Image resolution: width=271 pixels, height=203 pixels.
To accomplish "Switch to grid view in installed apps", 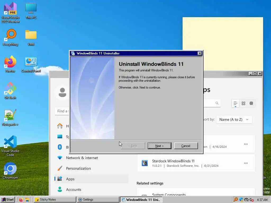I will tap(243, 103).
